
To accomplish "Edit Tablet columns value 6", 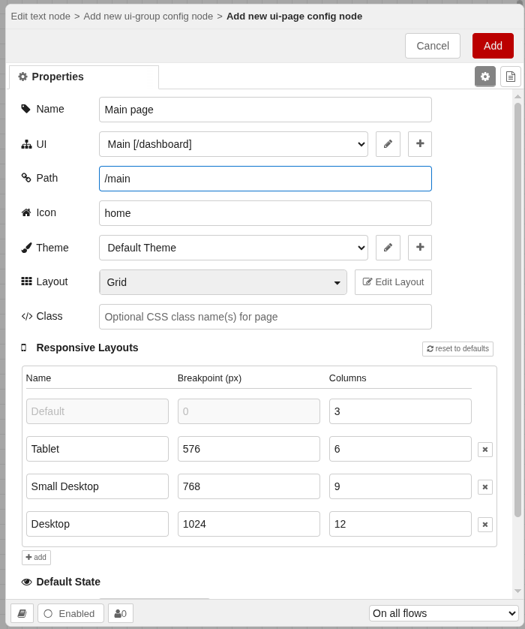I will (400, 449).
